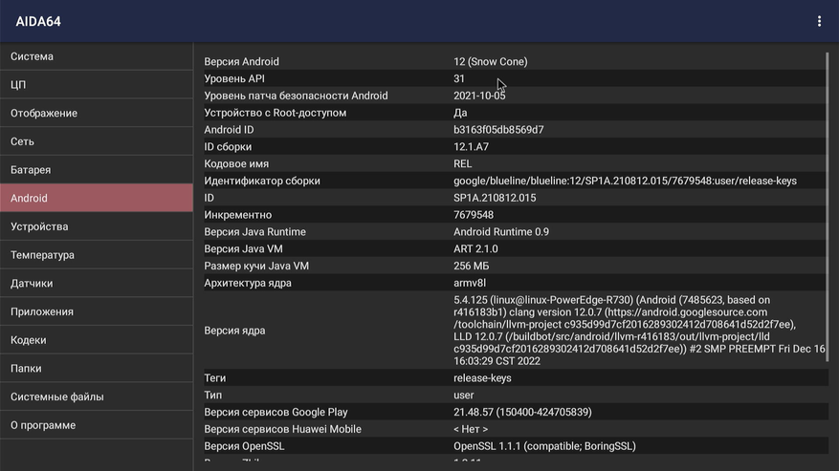Select the Уровень API row label
Screen dimensions: 839x471
point(233,78)
